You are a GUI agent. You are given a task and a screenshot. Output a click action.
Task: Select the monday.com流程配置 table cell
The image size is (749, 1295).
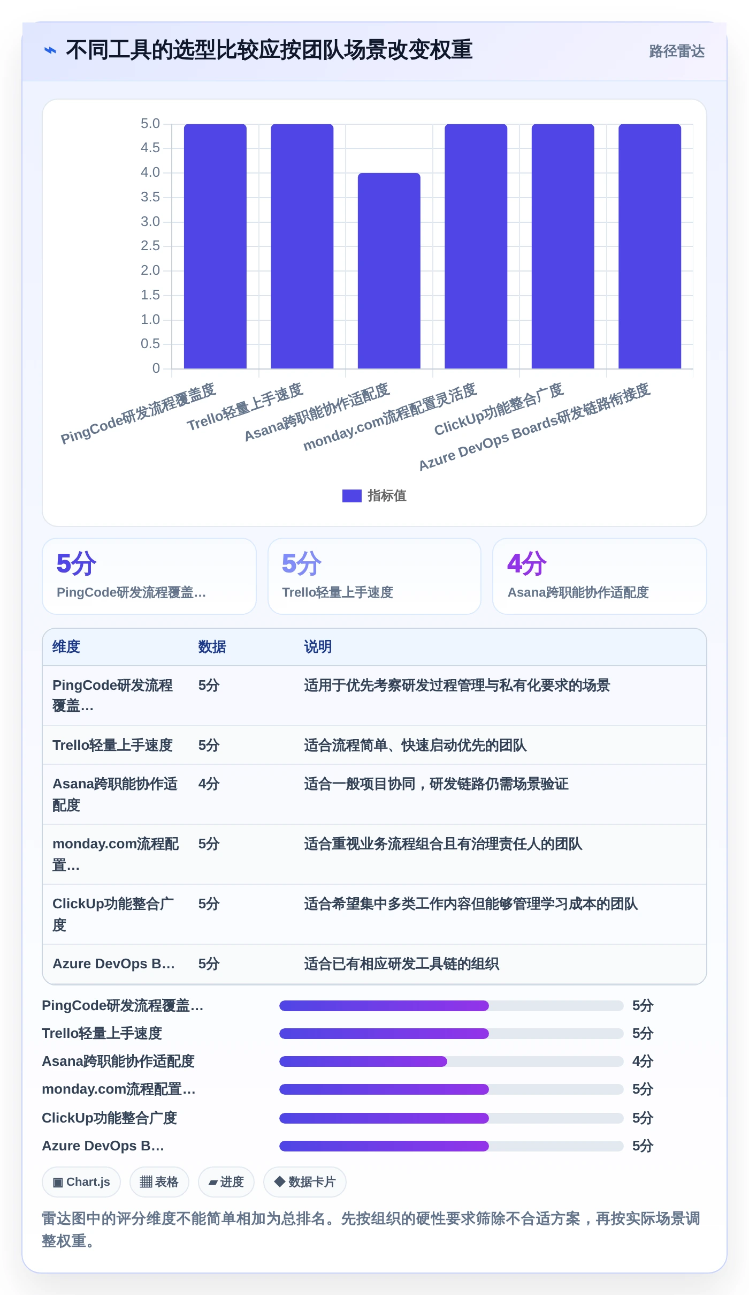(116, 854)
